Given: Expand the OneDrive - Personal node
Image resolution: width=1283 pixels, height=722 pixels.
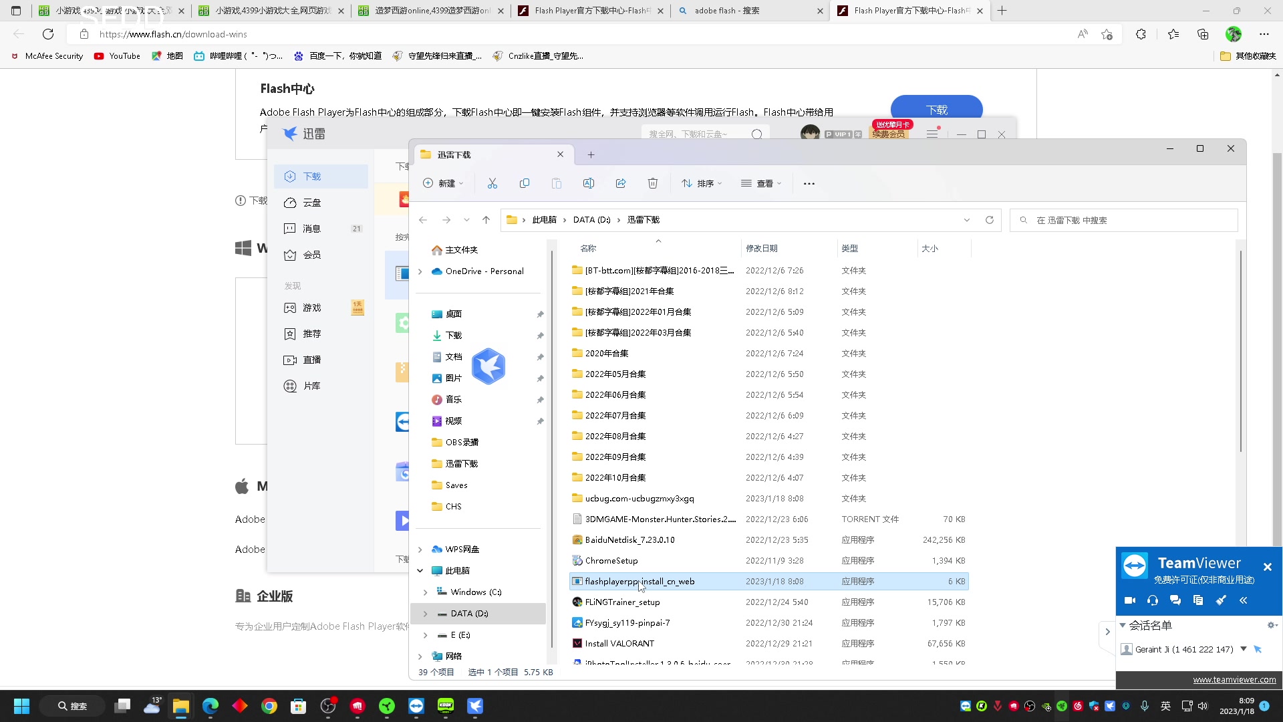Looking at the screenshot, I should coord(420,271).
